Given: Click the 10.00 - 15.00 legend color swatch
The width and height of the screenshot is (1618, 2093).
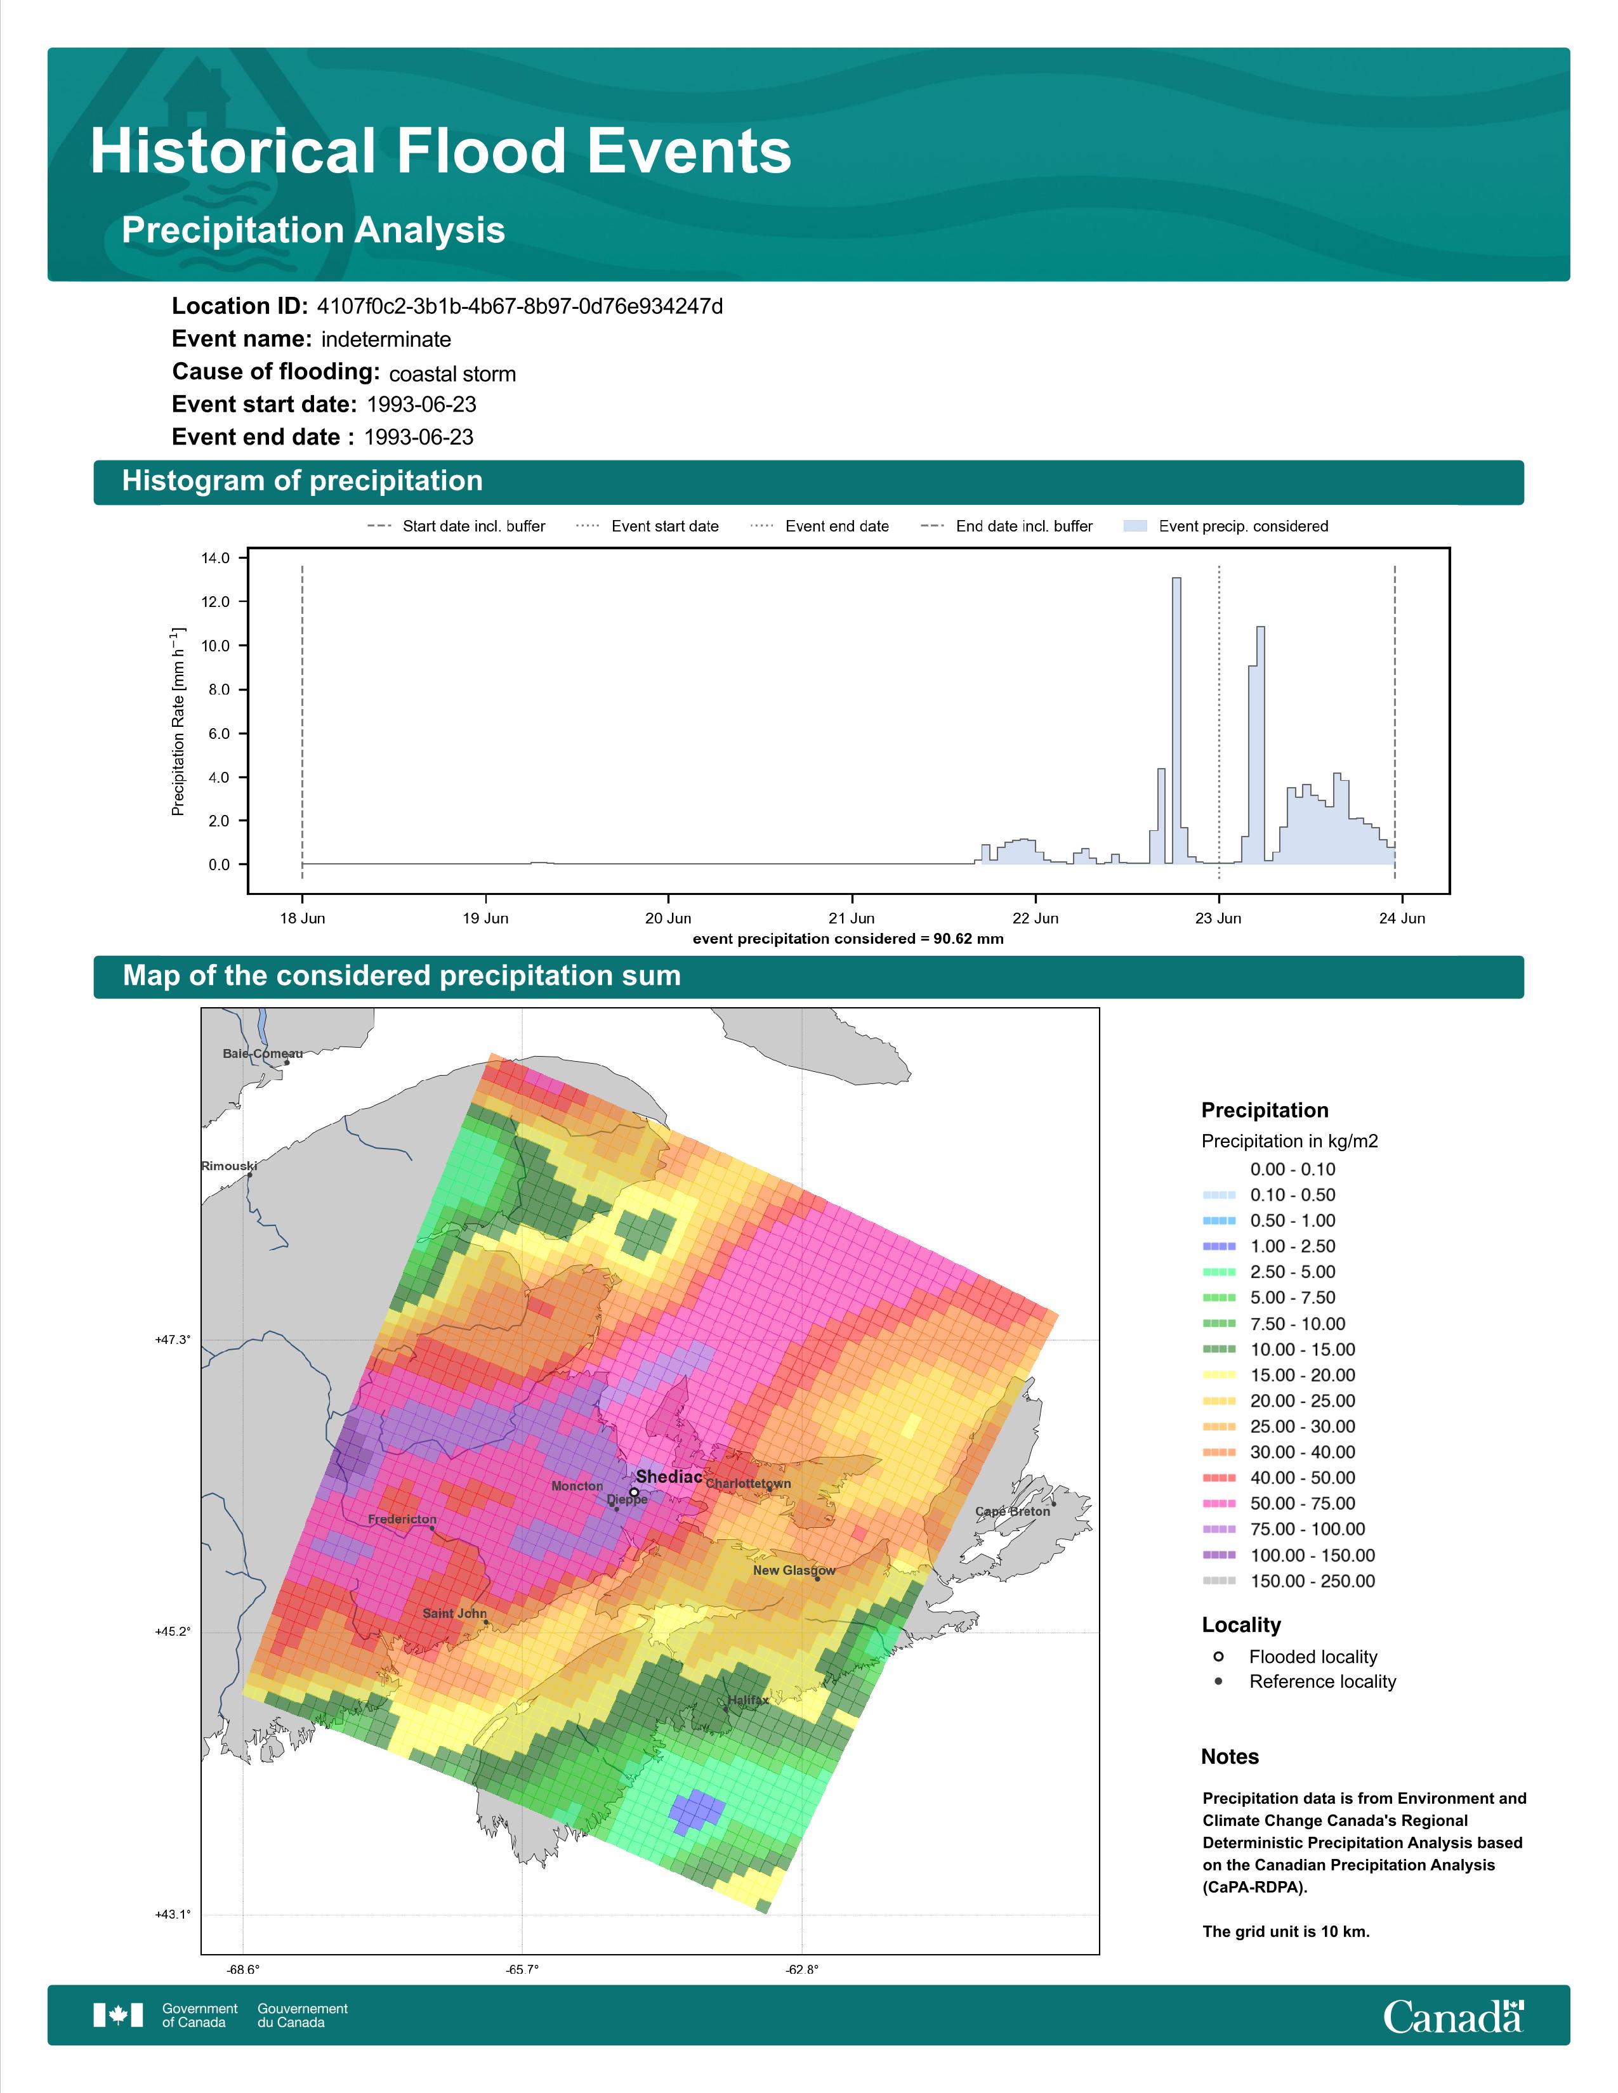Looking at the screenshot, I should pyautogui.click(x=1218, y=1349).
